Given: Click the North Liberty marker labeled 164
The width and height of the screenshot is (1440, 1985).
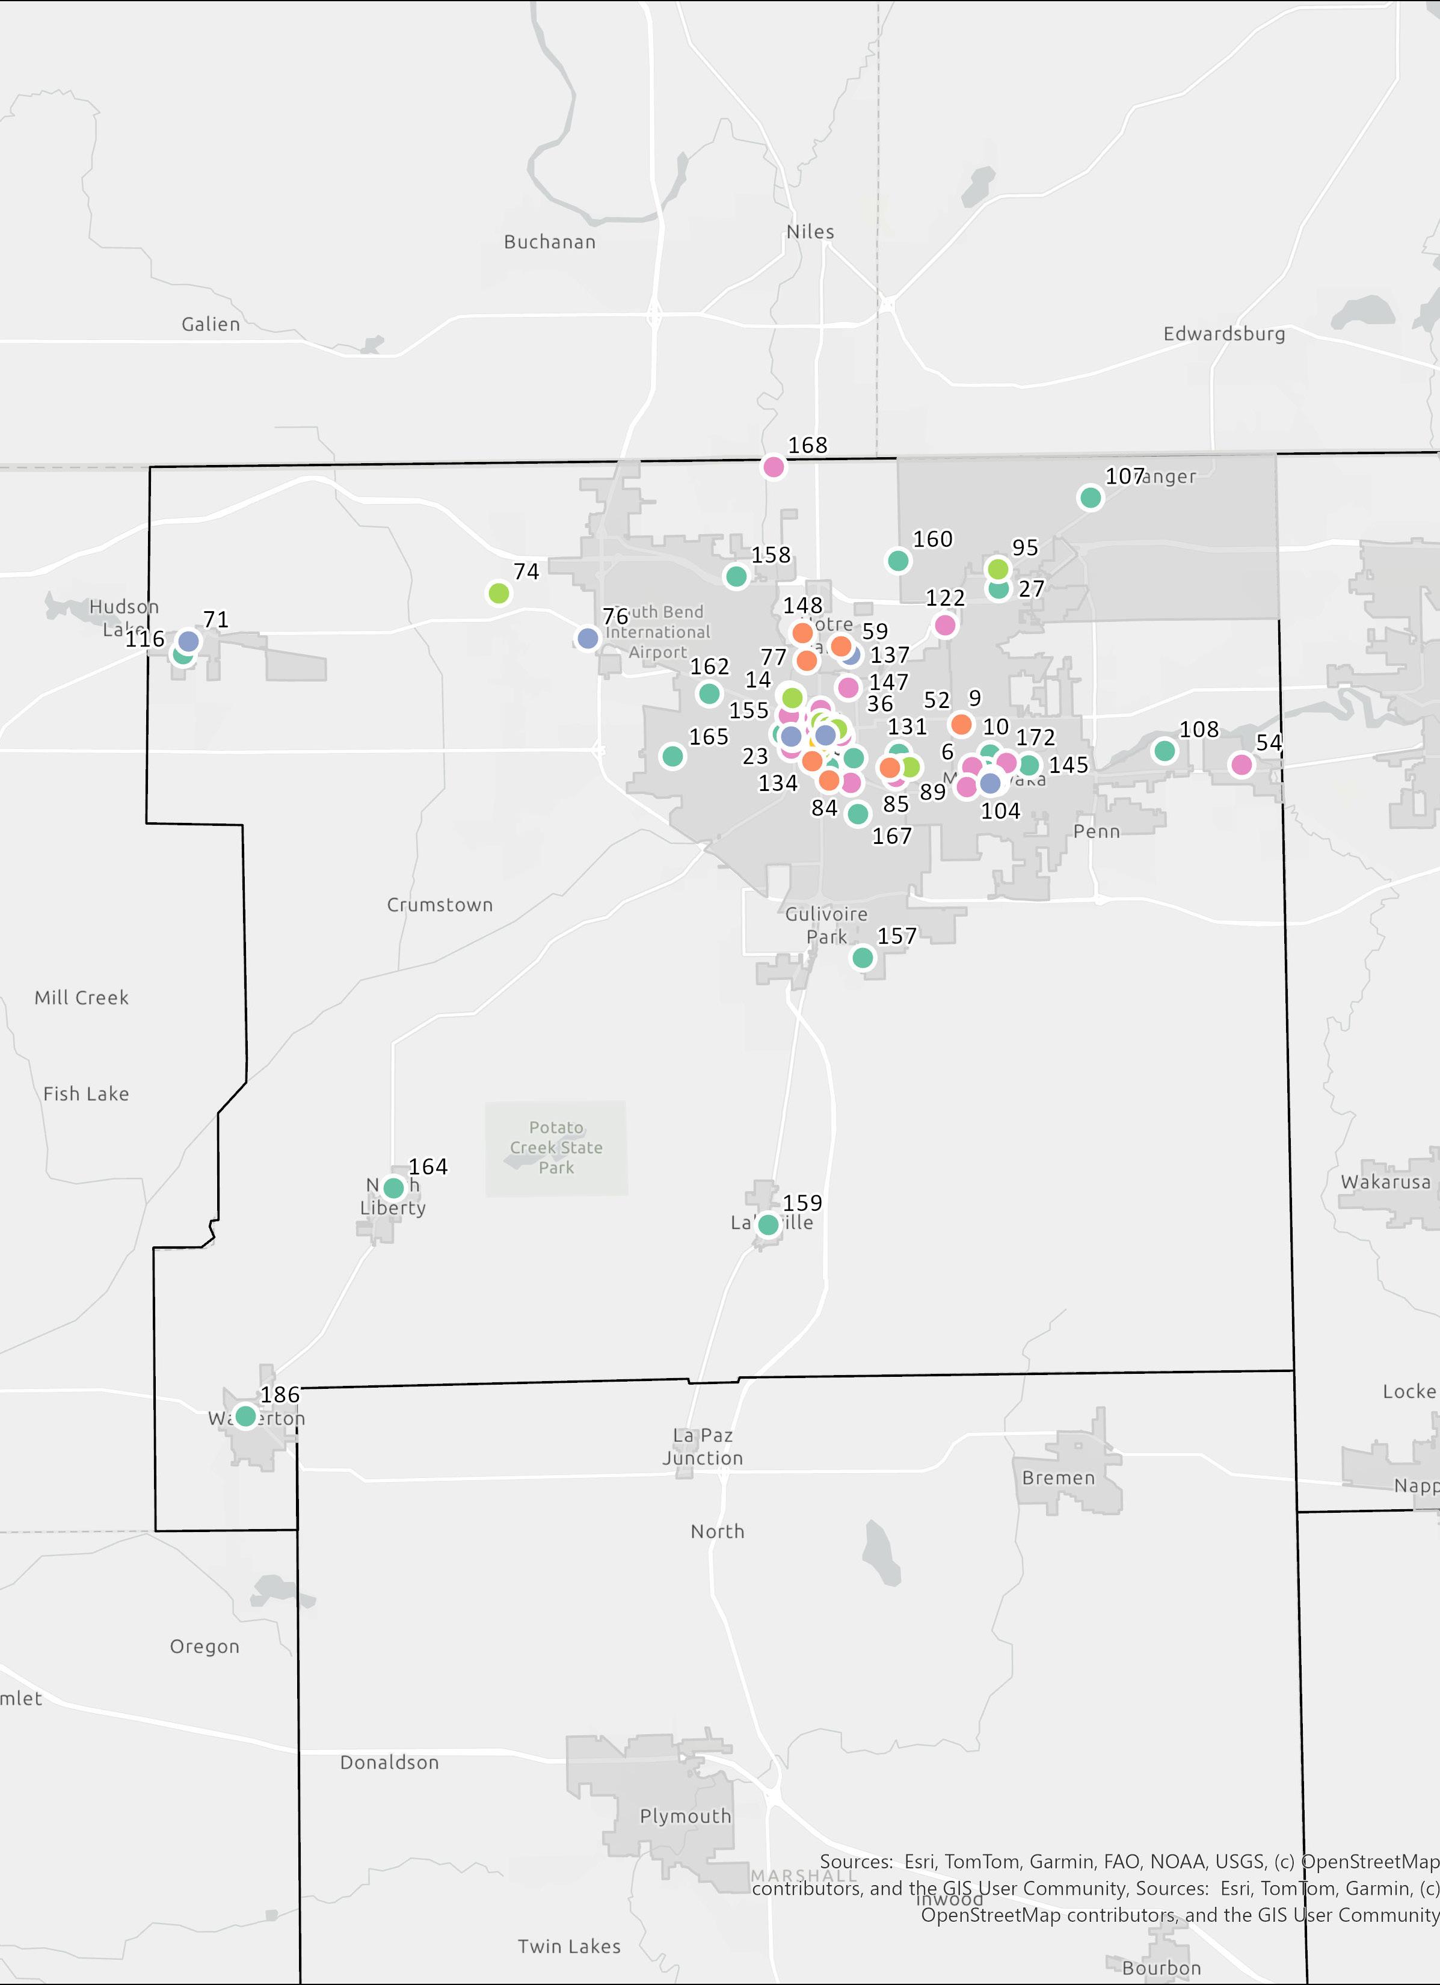Looking at the screenshot, I should [x=394, y=1187].
